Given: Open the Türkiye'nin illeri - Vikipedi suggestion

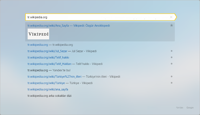Looking at the screenshot, I should [74, 76].
